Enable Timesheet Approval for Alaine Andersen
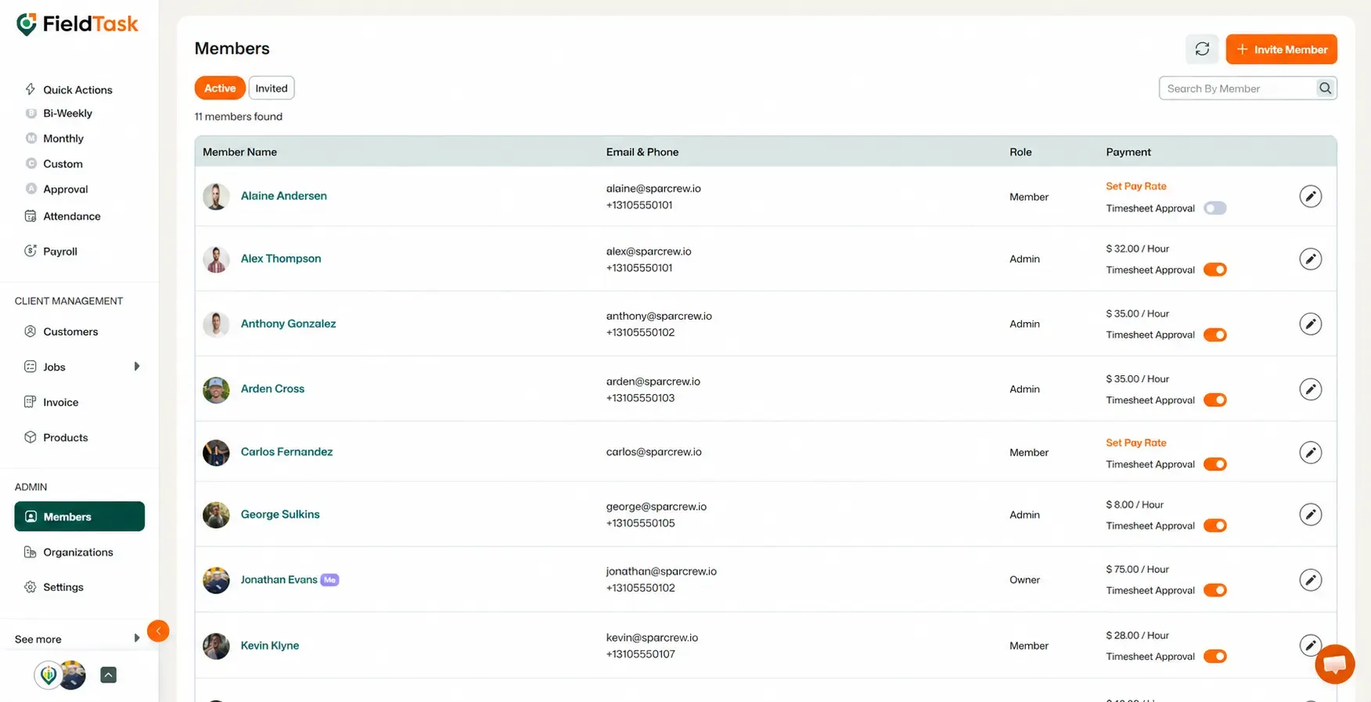 point(1215,208)
